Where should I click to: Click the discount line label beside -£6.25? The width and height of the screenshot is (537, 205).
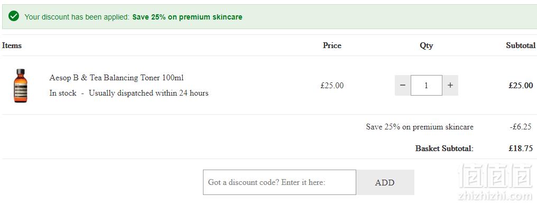[x=420, y=127]
